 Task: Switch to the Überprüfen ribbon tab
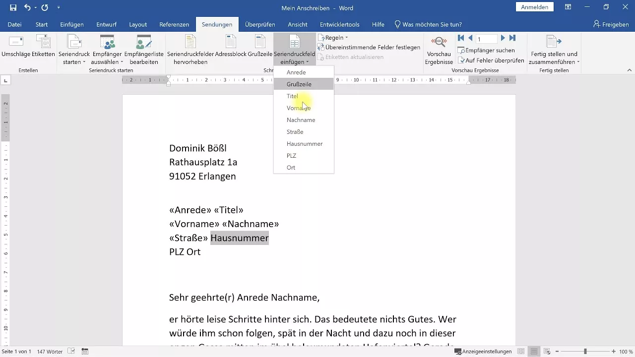(260, 24)
